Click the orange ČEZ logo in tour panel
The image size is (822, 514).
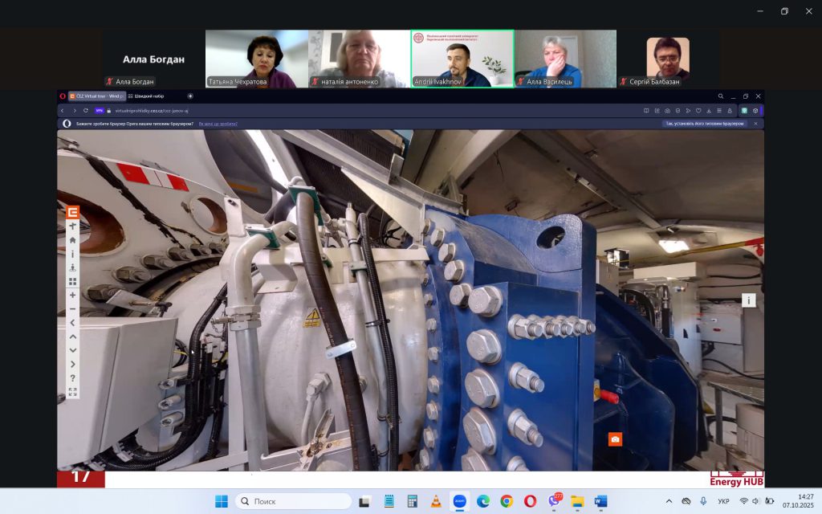tap(72, 212)
